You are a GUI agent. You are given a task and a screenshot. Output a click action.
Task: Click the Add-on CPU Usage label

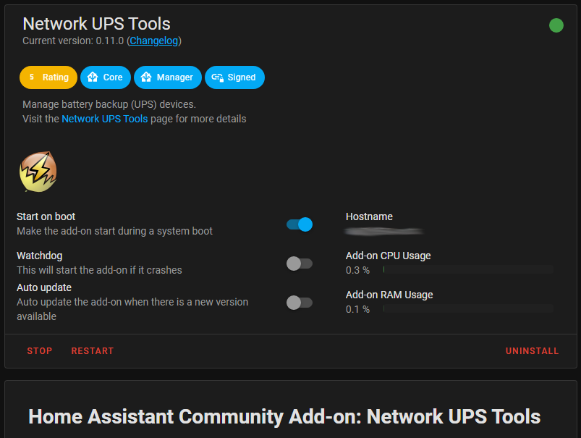pos(388,256)
